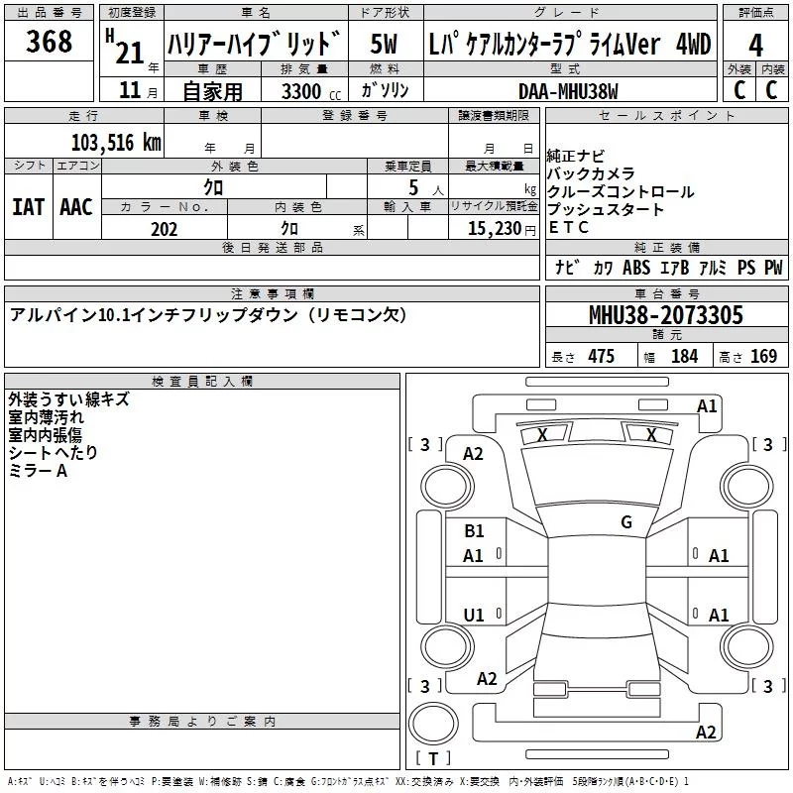Click the Alpine flip-down monitor note
The image size is (793, 793).
tap(208, 315)
